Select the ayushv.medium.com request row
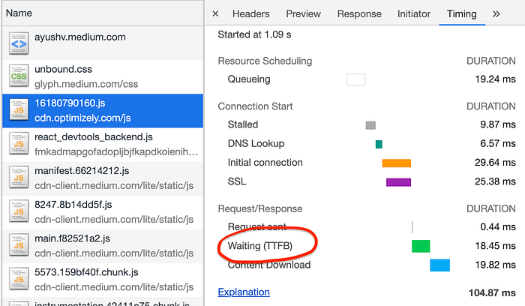Viewport: 525px width, 306px height. click(x=103, y=43)
